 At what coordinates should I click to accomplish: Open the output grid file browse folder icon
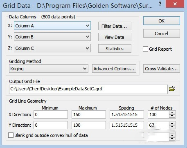coord(172,89)
